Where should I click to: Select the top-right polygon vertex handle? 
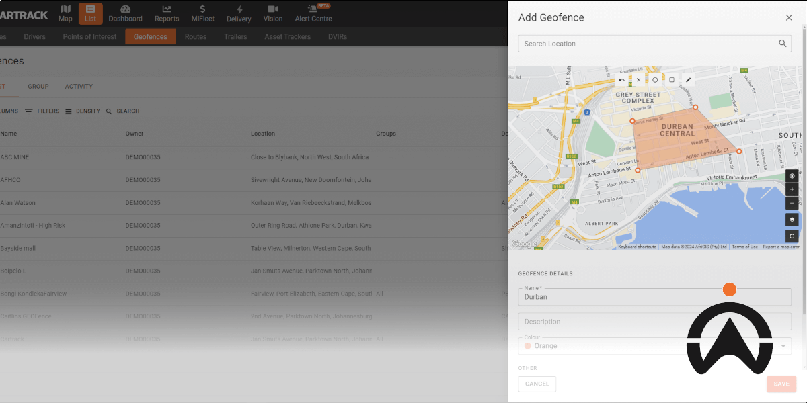coord(695,107)
